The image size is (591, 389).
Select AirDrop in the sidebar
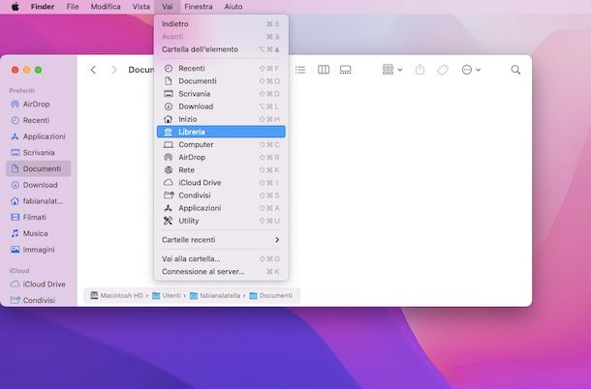39,105
